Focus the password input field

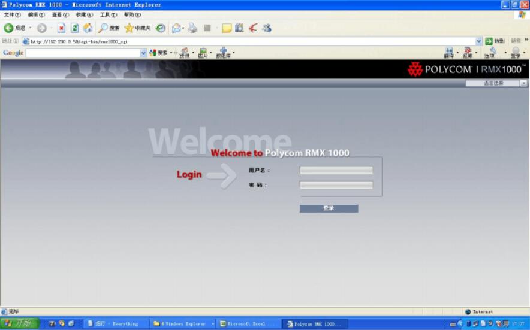click(336, 186)
